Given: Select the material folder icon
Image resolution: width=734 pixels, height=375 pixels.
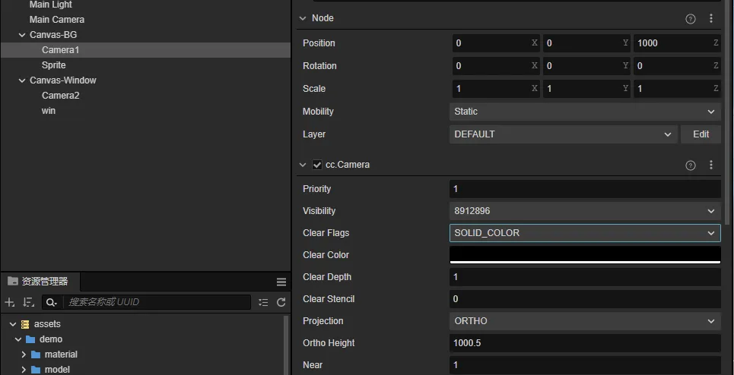Looking at the screenshot, I should point(36,355).
